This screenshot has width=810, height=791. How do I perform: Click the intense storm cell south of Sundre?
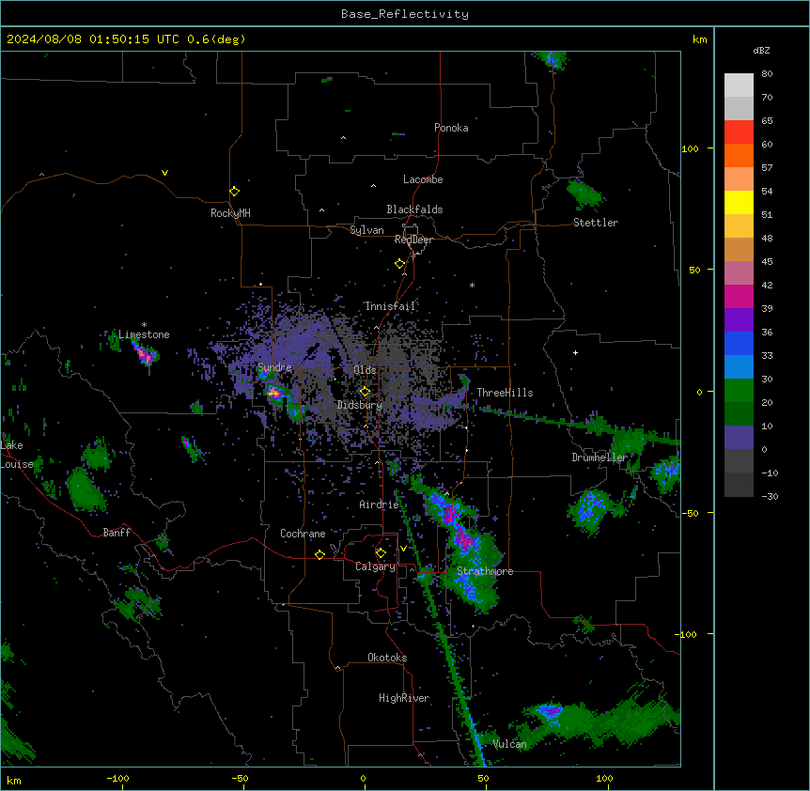pyautogui.click(x=274, y=394)
